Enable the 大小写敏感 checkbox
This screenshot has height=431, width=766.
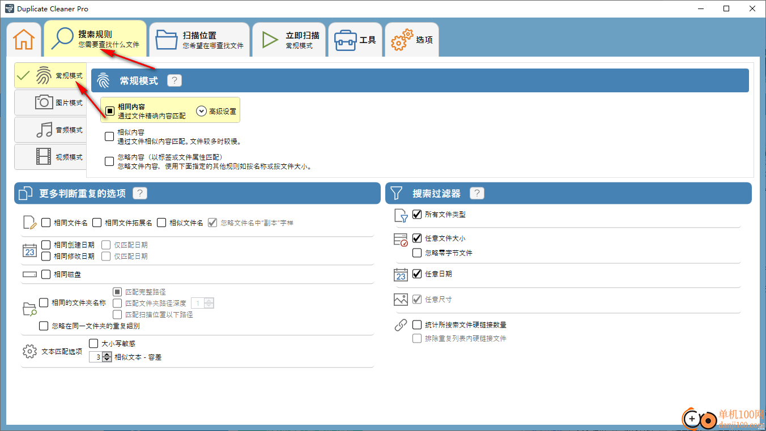click(x=94, y=343)
